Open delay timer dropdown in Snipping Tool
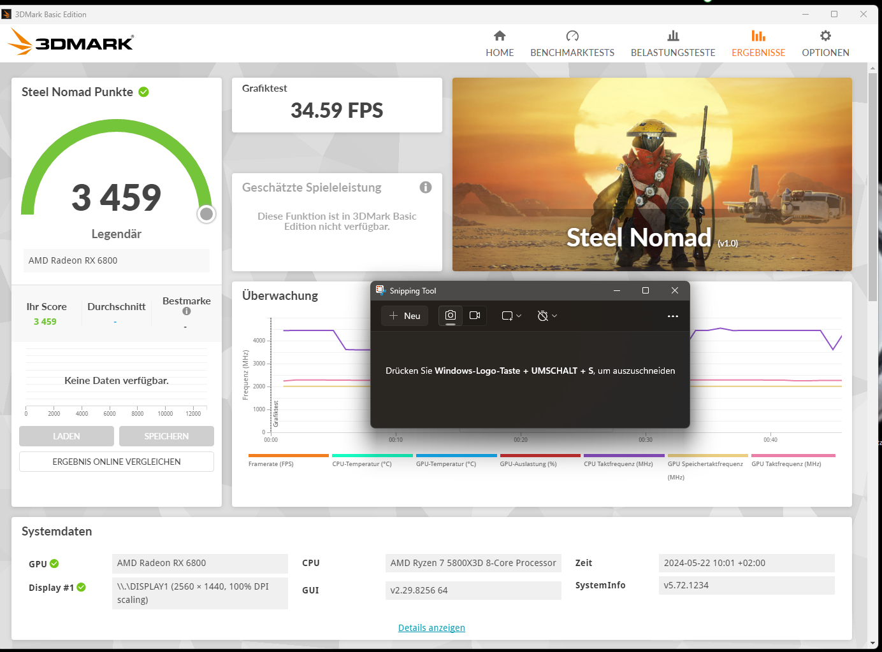 [547, 316]
